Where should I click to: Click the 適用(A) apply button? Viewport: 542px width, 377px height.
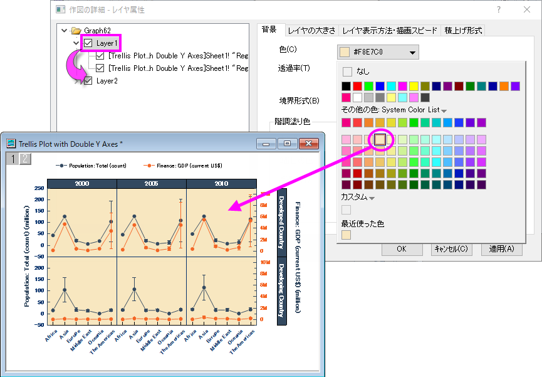tap(501, 249)
